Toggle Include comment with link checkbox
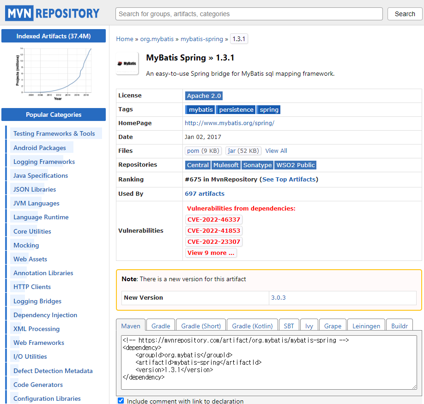The height and width of the screenshot is (404, 424). 121,400
